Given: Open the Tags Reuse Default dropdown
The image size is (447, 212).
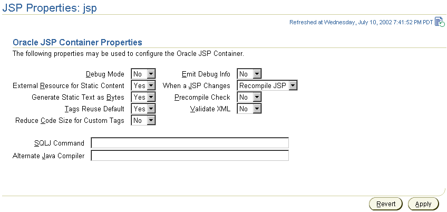Looking at the screenshot, I should point(143,109).
